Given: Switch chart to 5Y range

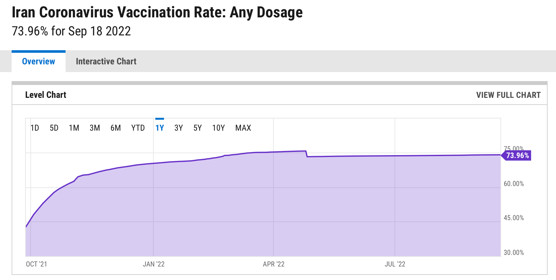Looking at the screenshot, I should pyautogui.click(x=197, y=128).
